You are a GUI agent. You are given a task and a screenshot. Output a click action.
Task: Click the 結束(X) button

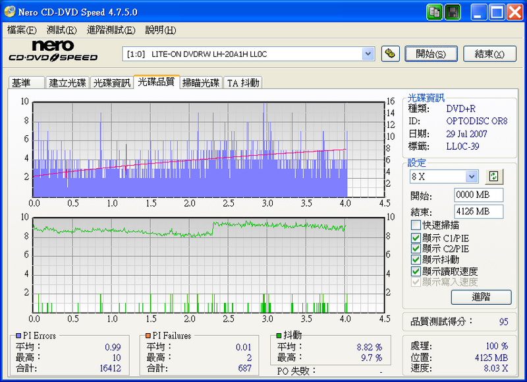pyautogui.click(x=489, y=54)
